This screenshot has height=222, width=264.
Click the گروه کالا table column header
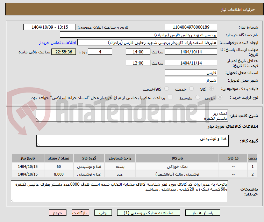click(89, 158)
